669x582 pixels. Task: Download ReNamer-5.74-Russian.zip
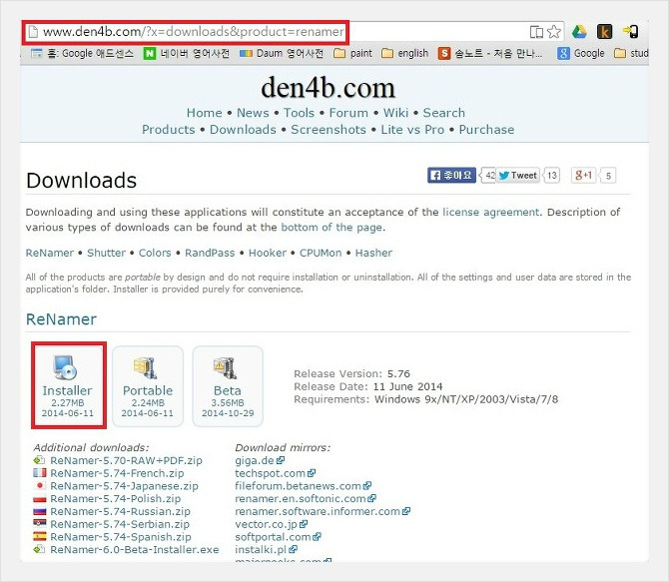(x=120, y=511)
